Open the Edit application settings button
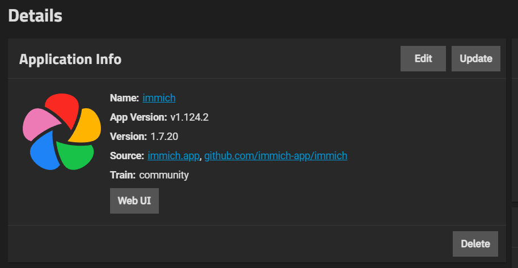Image resolution: width=518 pixels, height=268 pixels. [x=423, y=59]
